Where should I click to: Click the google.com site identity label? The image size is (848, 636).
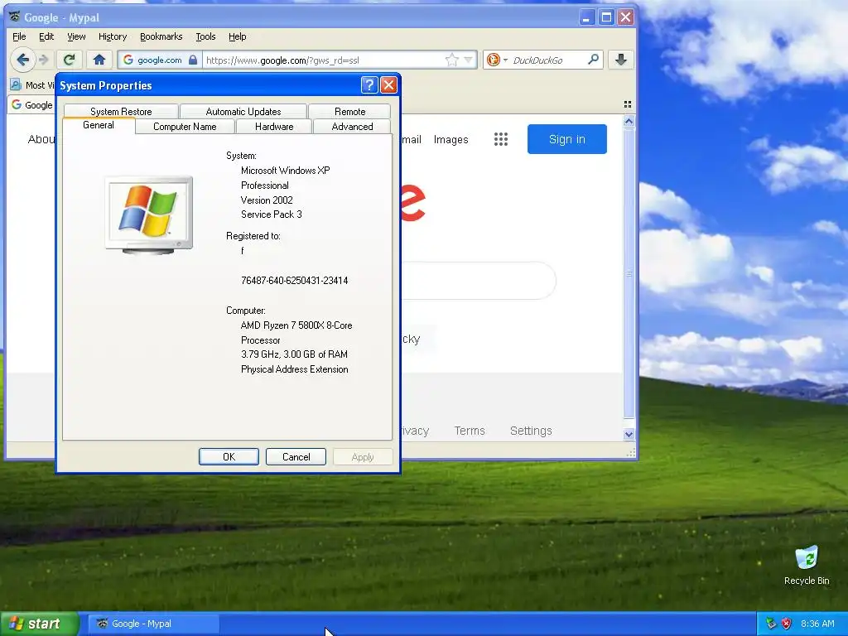point(160,60)
